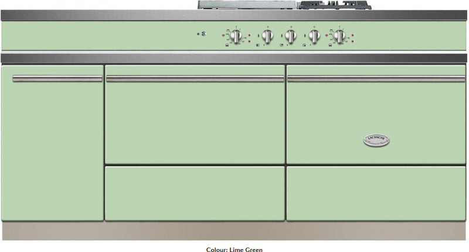Image resolution: width=469 pixels, height=252 pixels.
Task: Click the middle control knob
Action: [290, 36]
